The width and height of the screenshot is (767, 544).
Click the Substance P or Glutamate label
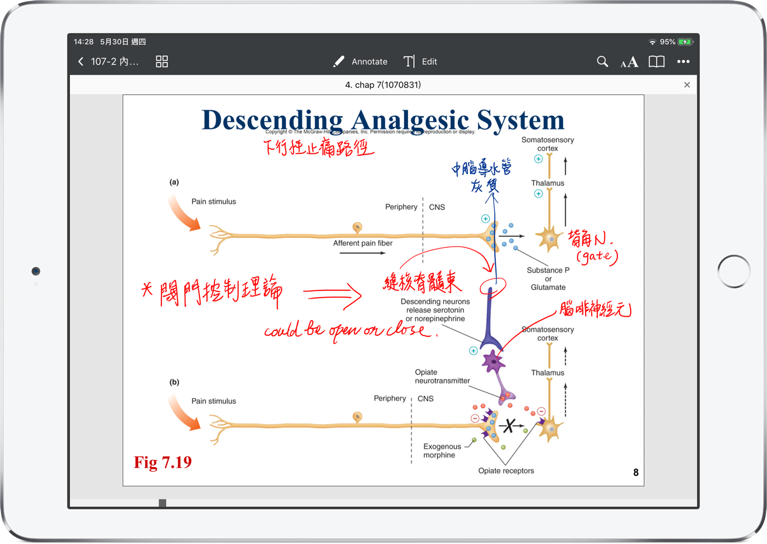[x=548, y=279]
